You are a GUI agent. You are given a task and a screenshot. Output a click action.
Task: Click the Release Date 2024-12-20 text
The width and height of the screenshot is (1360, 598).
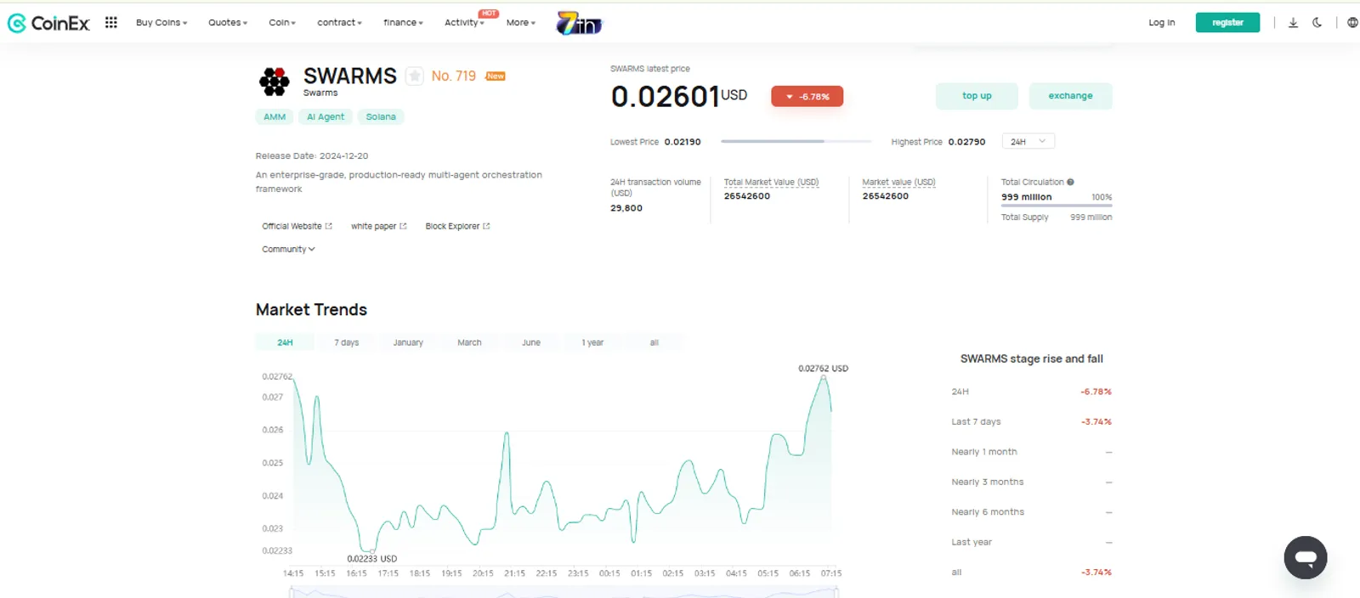(312, 156)
